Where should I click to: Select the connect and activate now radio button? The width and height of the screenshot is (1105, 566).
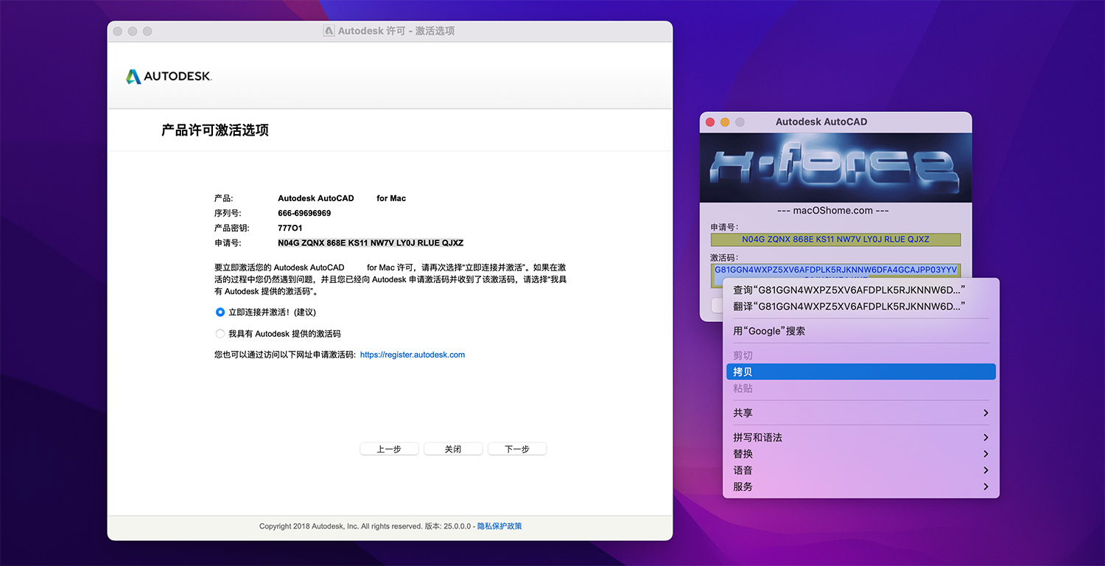click(220, 312)
